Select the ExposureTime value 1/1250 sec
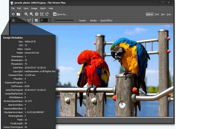Viewport: 200px width, 129px height. point(30,75)
